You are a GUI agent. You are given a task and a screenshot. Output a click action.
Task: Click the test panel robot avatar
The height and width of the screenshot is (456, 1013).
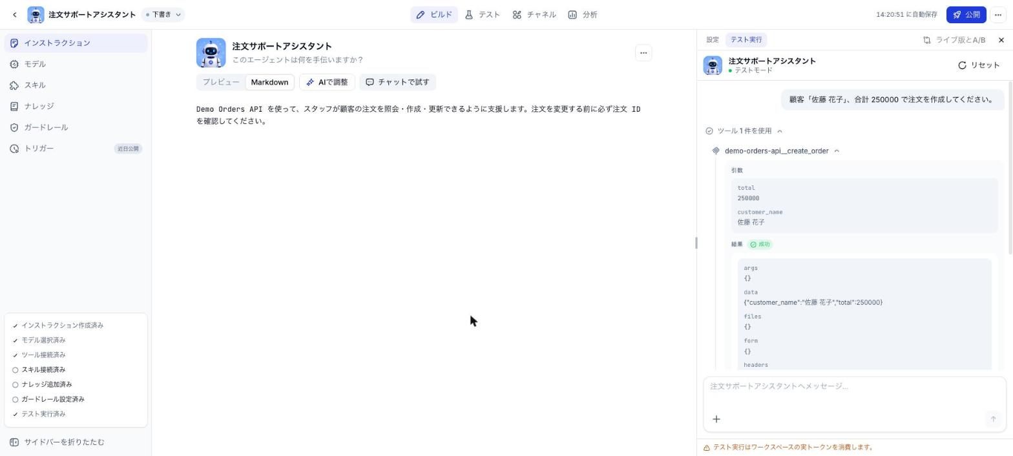713,65
